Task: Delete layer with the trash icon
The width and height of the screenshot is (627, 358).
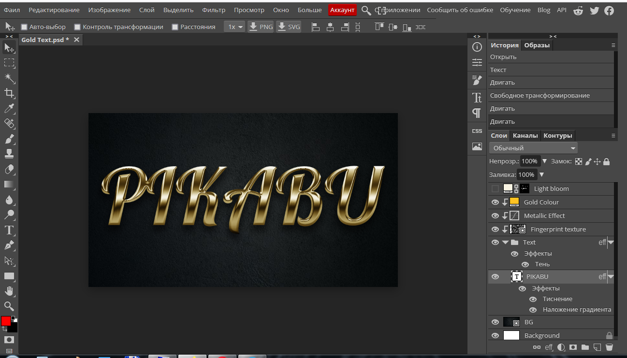Action: pyautogui.click(x=609, y=347)
